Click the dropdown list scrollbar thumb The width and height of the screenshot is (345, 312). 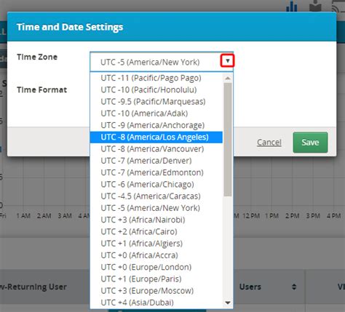[228, 140]
